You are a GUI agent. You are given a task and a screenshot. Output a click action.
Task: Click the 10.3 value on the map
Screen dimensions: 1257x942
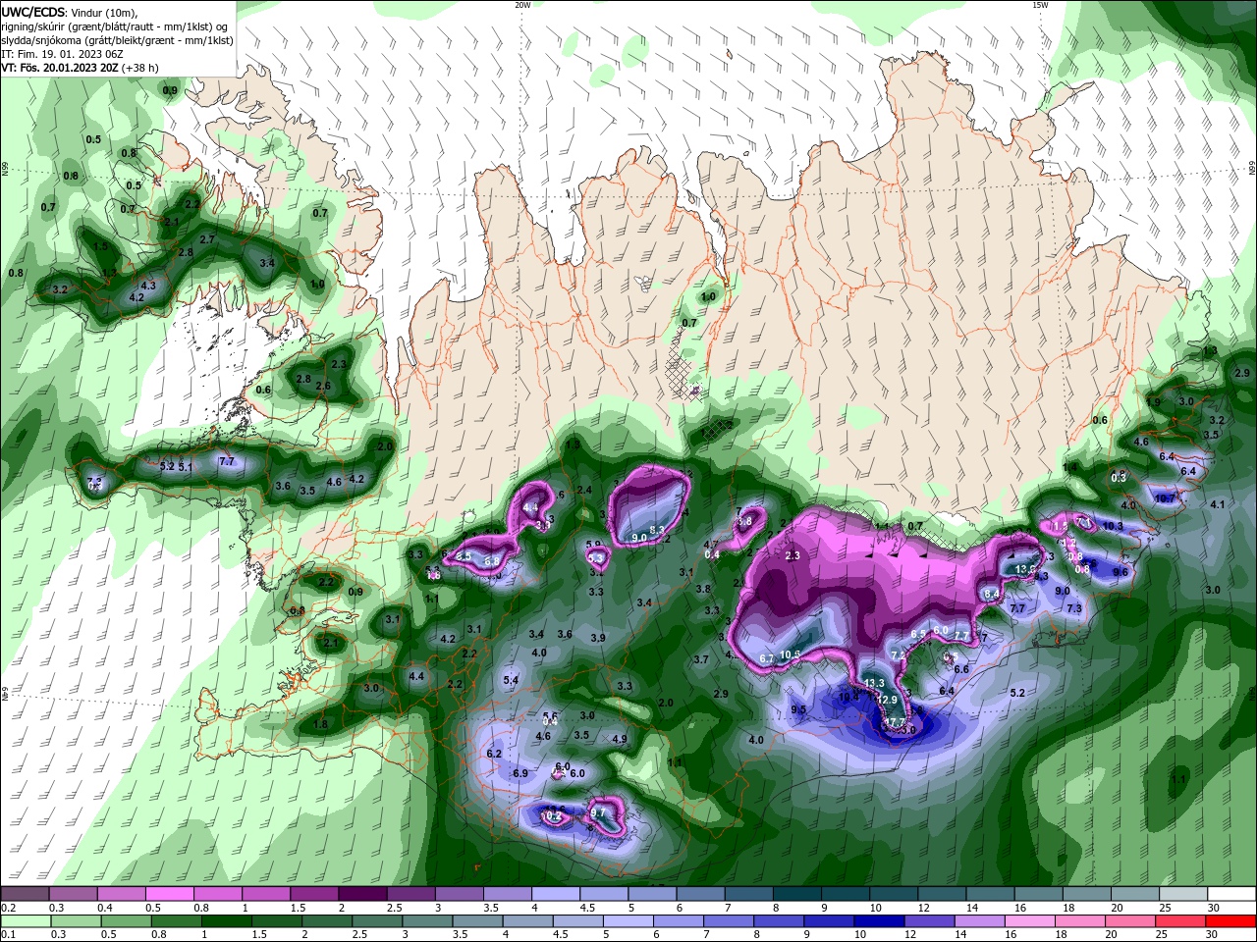[x=1113, y=526]
